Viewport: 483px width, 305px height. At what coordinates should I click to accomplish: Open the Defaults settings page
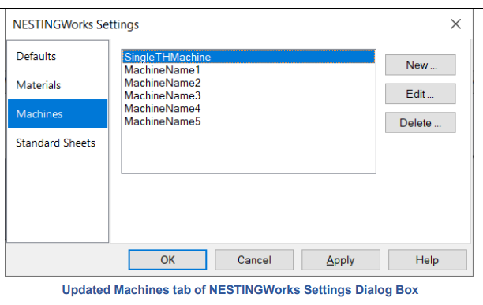58,56
